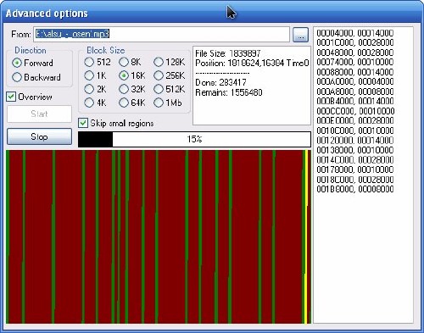The image size is (424, 333).
Task: Select 64K block size
Action: [x=132, y=103]
